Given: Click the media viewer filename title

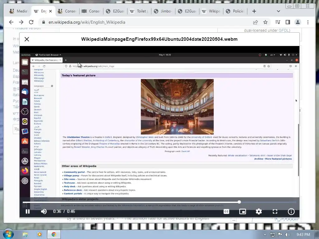Looking at the screenshot, I should pyautogui.click(x=159, y=39).
